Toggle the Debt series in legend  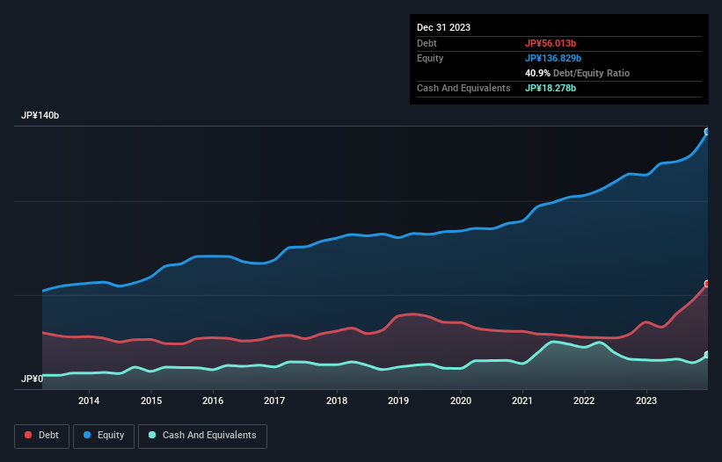(x=41, y=436)
